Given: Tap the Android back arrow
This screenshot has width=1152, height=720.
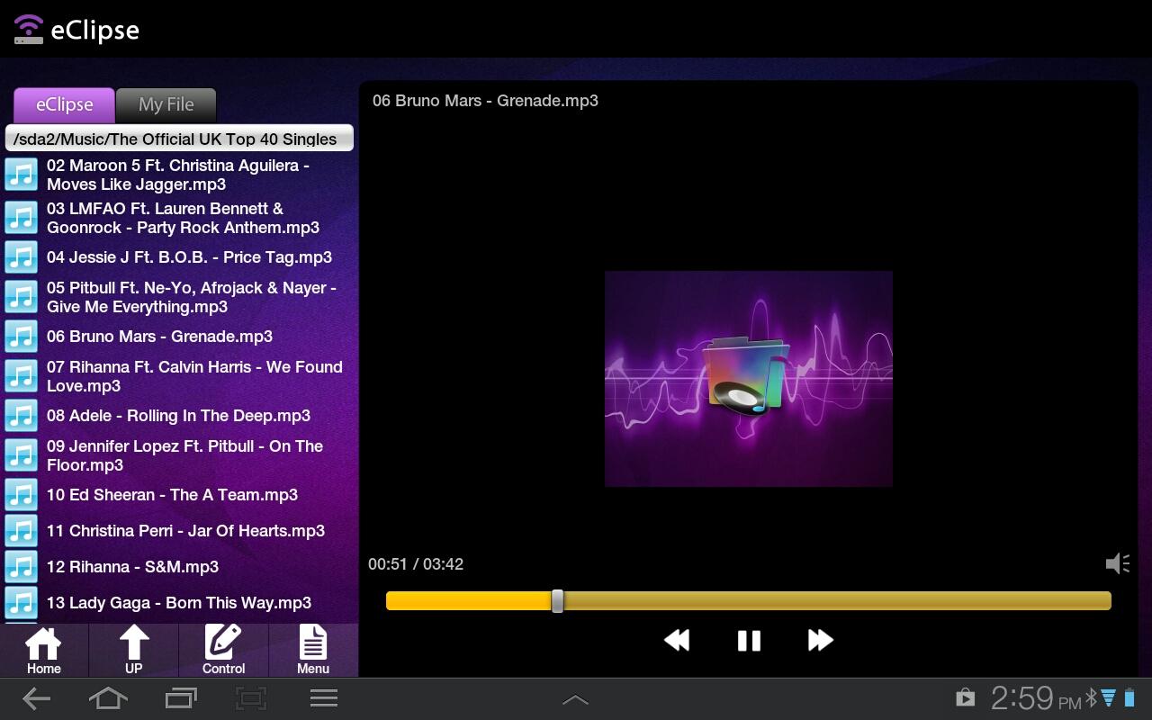Looking at the screenshot, I should point(36,698).
